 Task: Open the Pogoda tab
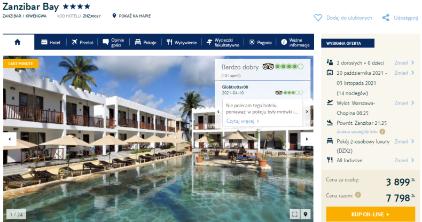[260, 43]
